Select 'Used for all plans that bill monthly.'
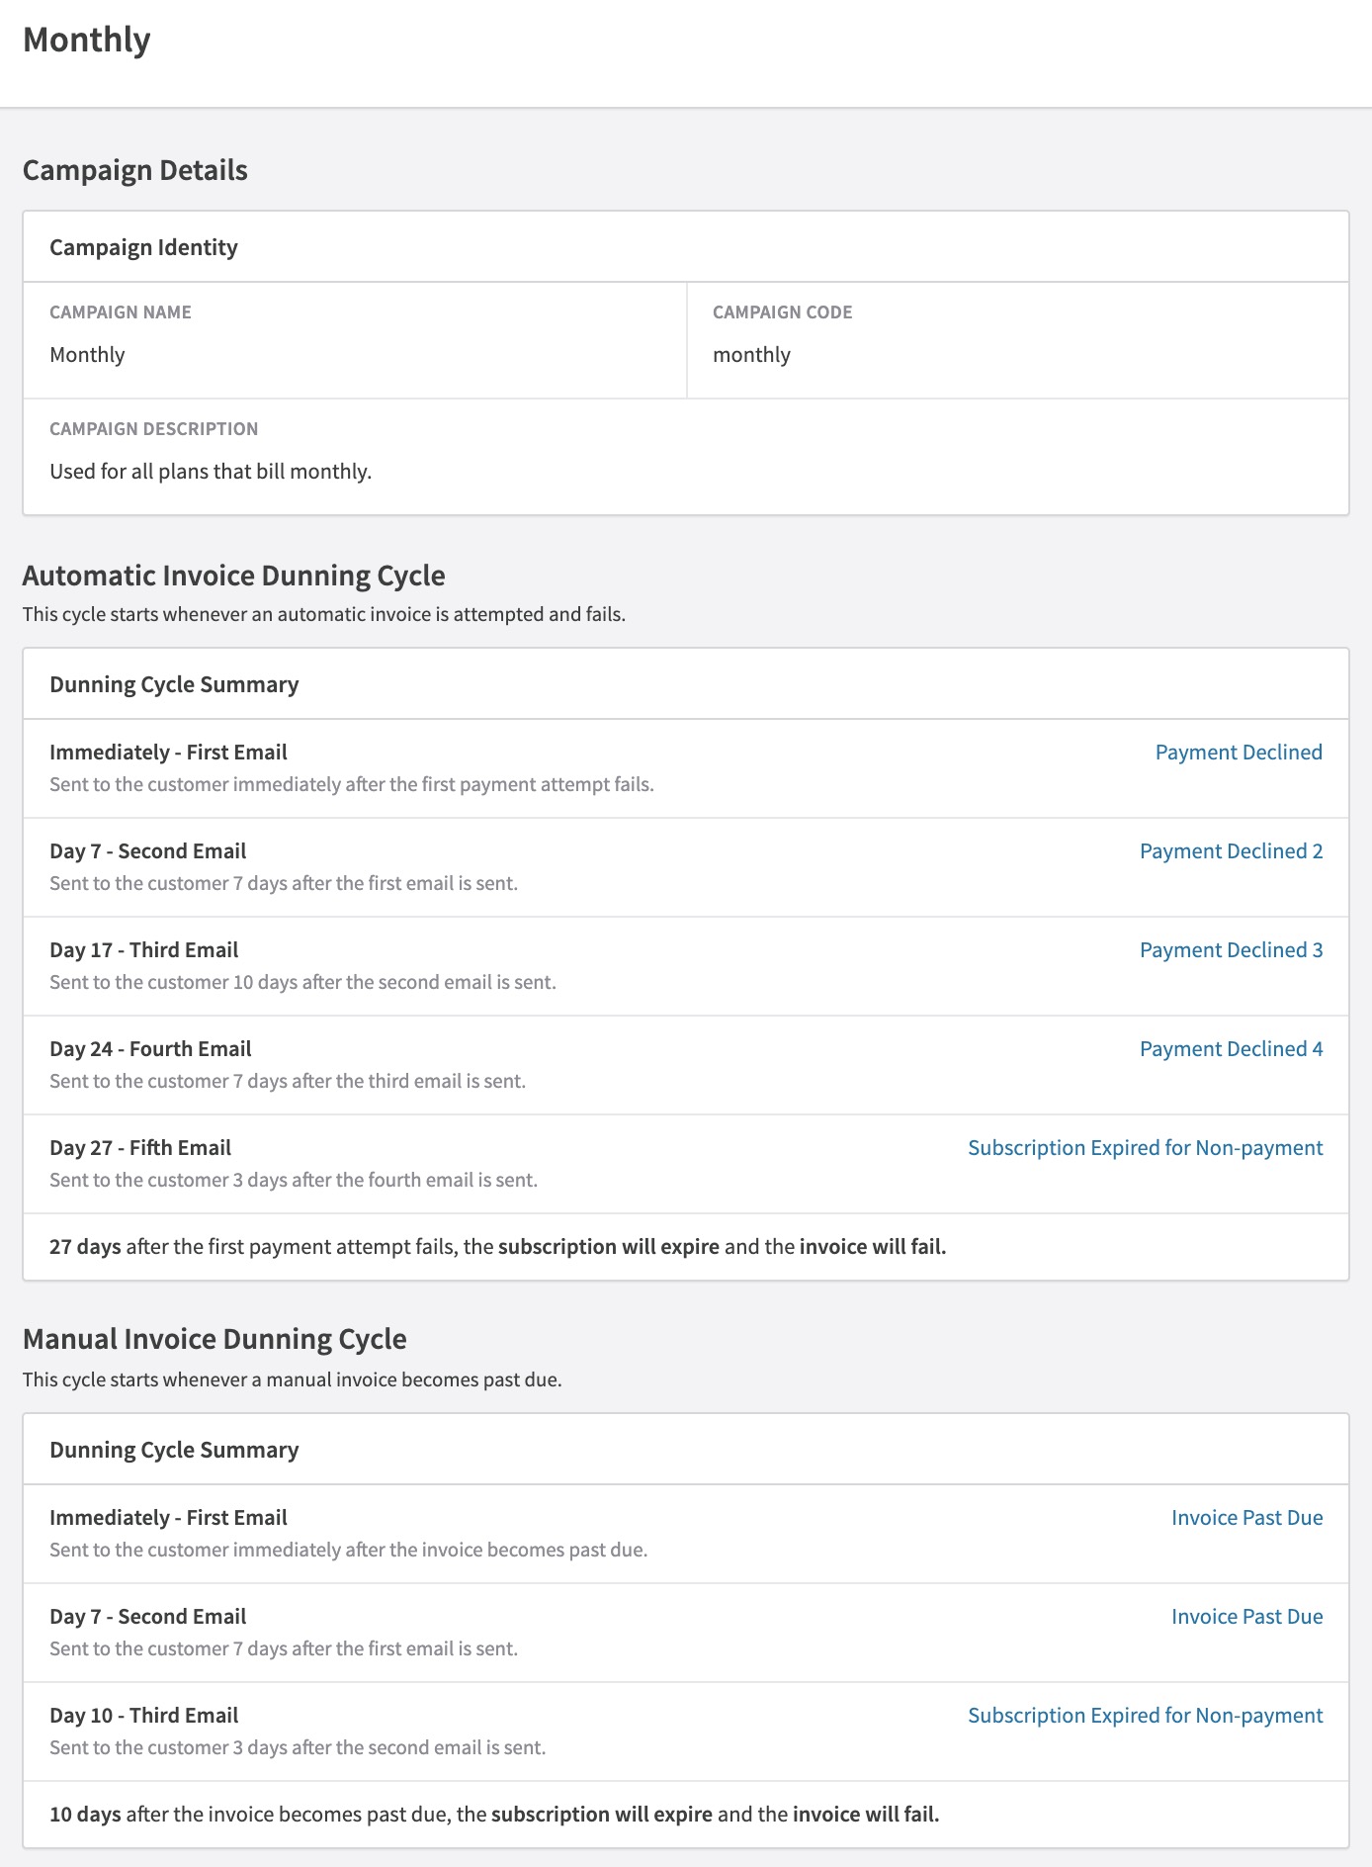The width and height of the screenshot is (1372, 1867). 211,472
